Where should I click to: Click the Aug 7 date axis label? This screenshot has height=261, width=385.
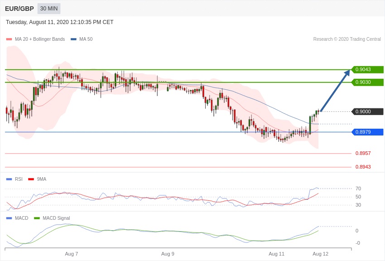point(72,254)
